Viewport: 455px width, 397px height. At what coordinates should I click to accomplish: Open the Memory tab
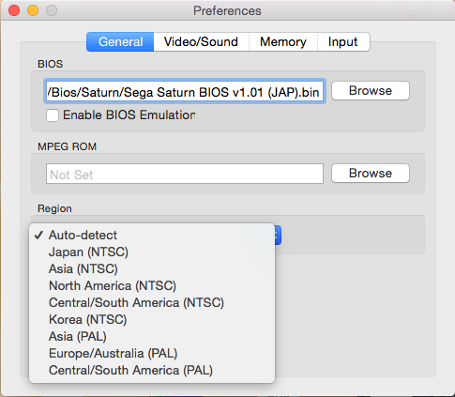tap(283, 42)
